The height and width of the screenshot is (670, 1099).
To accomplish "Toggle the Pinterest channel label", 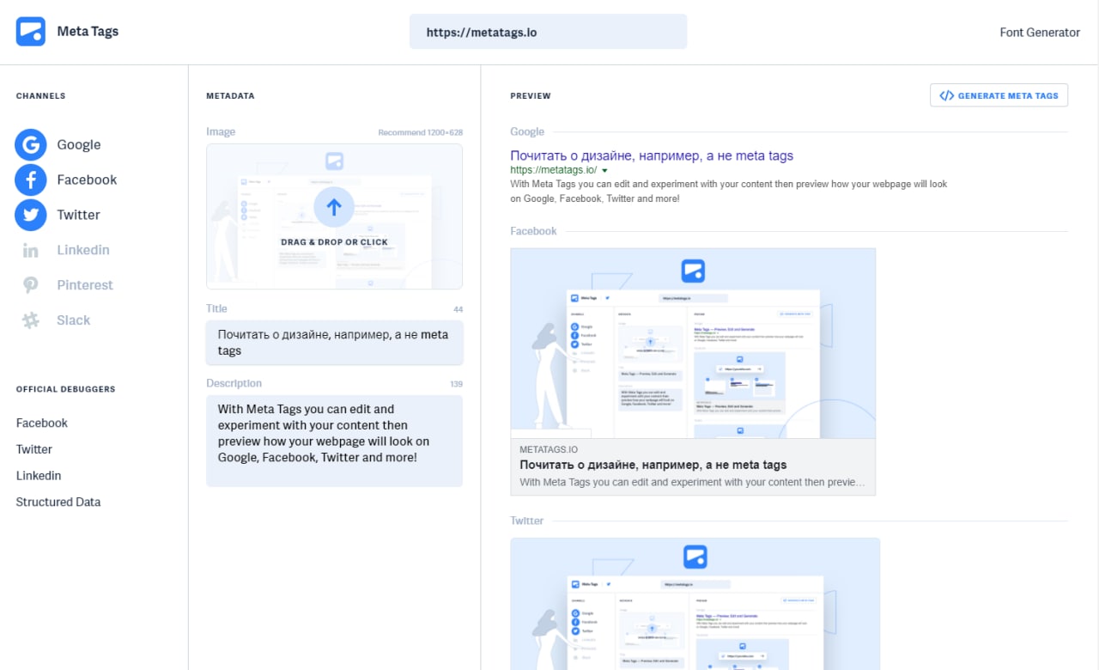I will [x=85, y=285].
